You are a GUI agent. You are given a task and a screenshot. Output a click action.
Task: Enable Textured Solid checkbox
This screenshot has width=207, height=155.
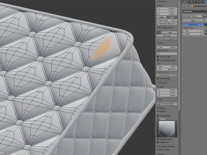(x=158, y=115)
